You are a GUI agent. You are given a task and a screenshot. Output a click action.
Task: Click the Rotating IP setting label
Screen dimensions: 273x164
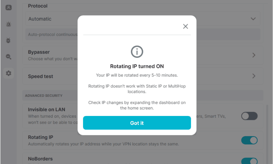41,137
